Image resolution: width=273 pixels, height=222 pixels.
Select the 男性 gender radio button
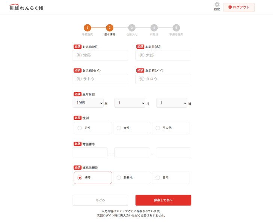click(80, 128)
